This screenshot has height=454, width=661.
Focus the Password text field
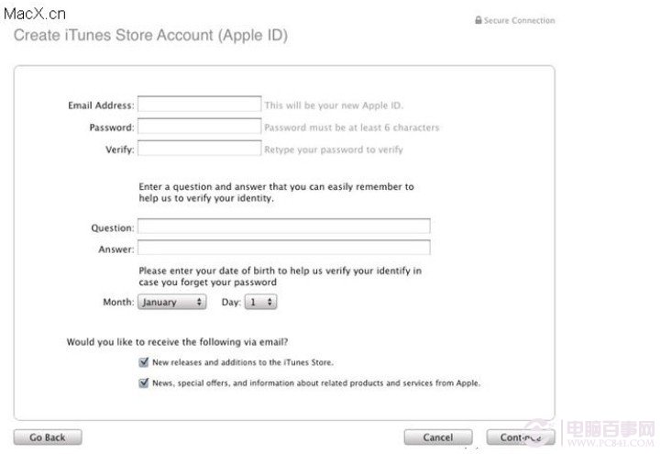point(199,127)
